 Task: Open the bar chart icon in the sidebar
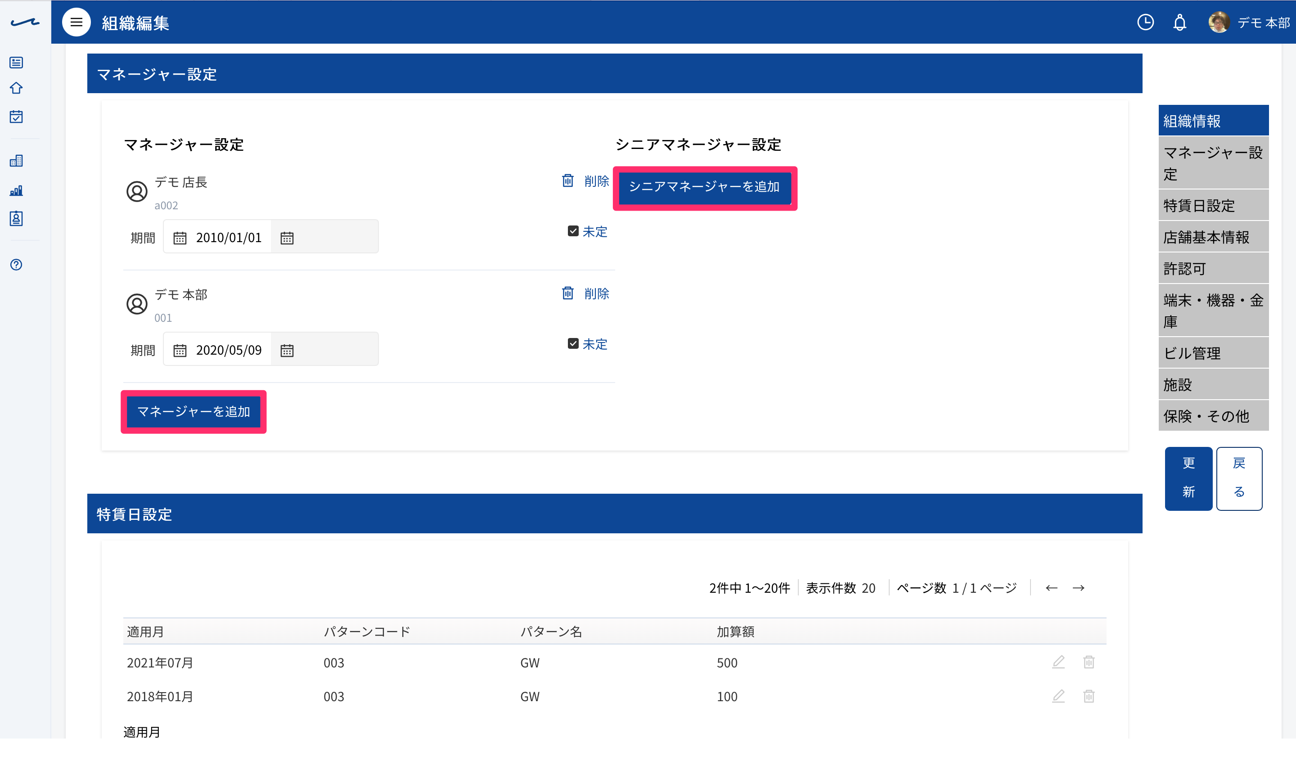click(17, 191)
